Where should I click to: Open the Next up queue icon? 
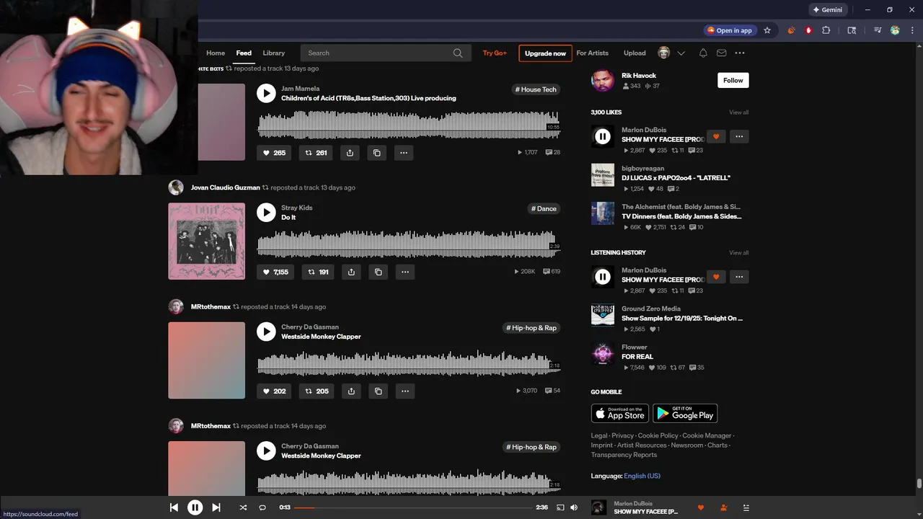coord(746,507)
